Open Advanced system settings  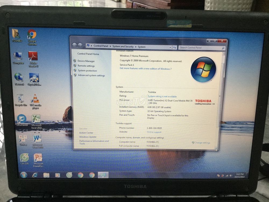(x=91, y=75)
